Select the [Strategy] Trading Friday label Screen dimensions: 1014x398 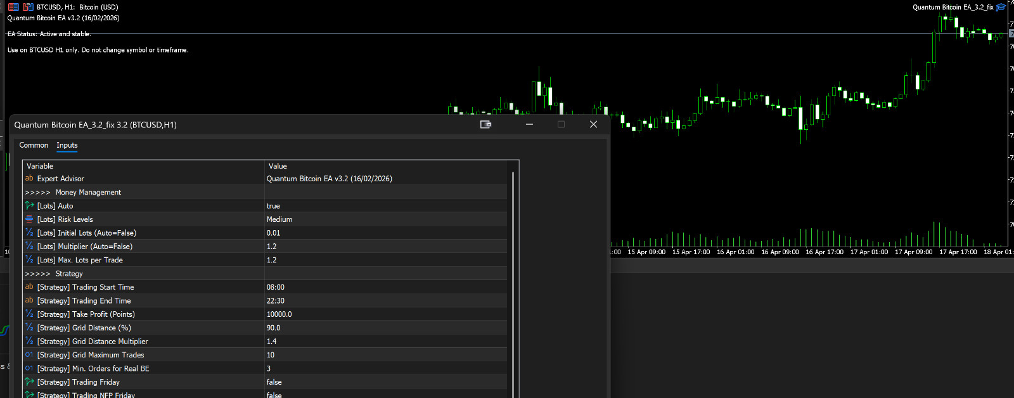79,382
